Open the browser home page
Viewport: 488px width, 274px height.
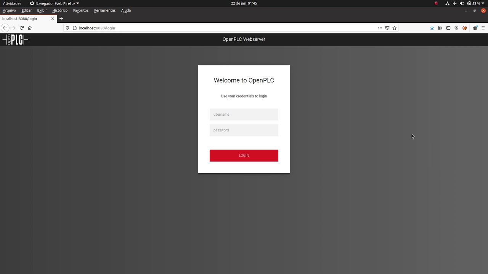point(30,28)
